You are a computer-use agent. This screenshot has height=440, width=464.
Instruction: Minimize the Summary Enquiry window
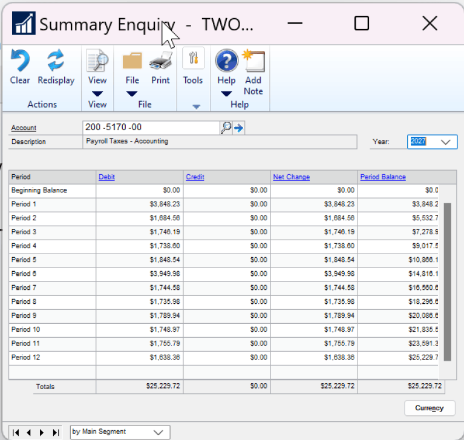pos(295,23)
